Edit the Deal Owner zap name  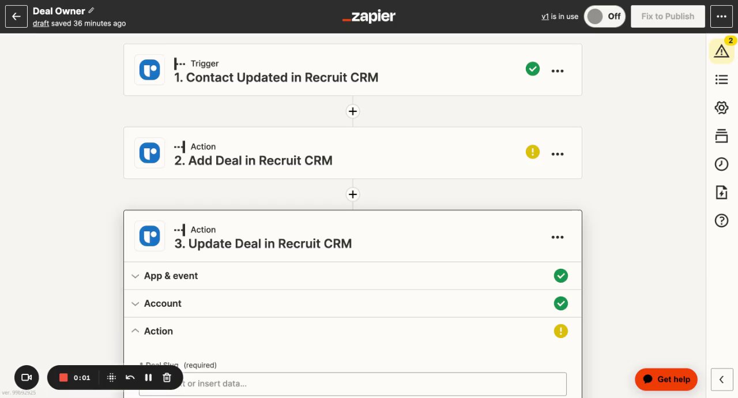[91, 11]
